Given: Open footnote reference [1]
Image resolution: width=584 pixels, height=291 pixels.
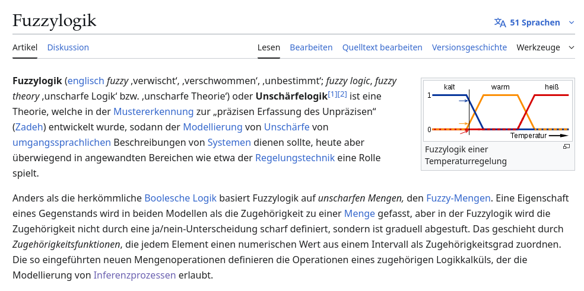Looking at the screenshot, I should pos(332,94).
